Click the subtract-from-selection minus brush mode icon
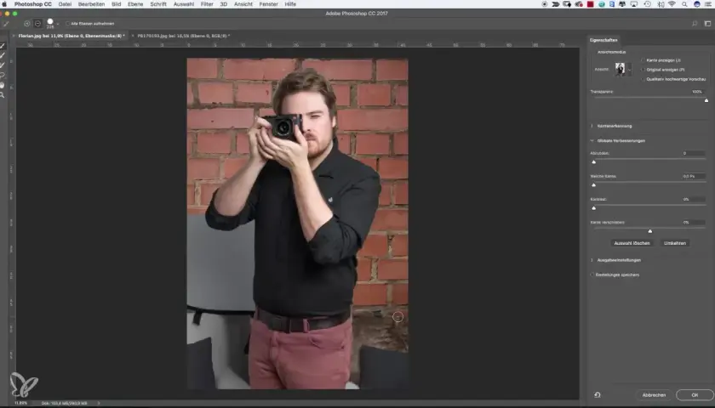Image resolution: width=715 pixels, height=408 pixels. [x=37, y=23]
